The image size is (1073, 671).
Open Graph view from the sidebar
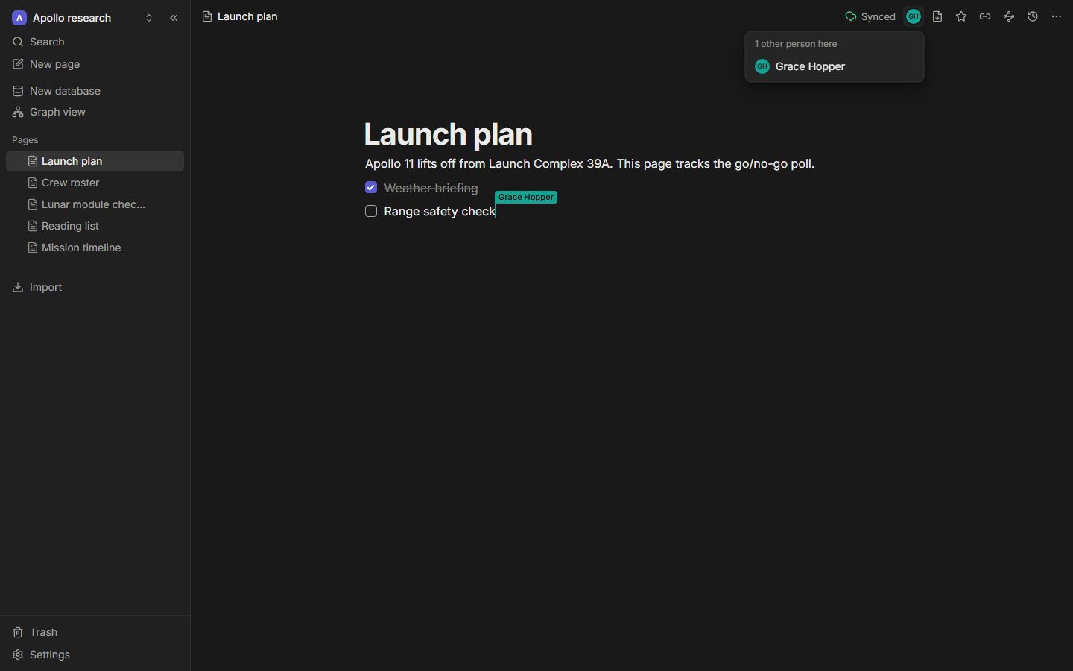click(x=95, y=112)
